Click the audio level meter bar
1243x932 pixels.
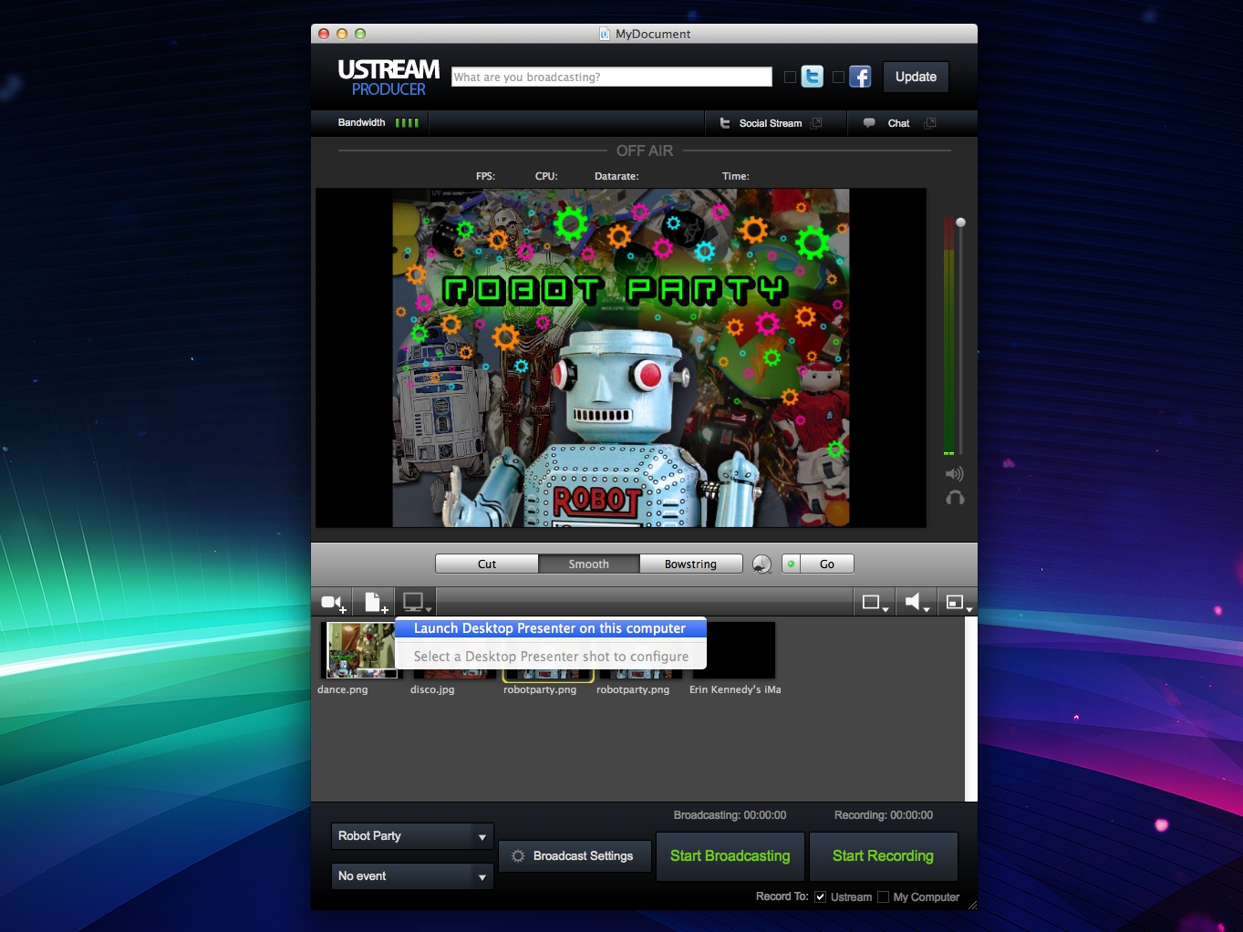948,337
